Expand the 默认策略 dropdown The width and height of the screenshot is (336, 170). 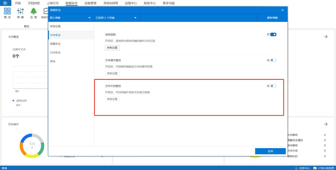(x=71, y=18)
